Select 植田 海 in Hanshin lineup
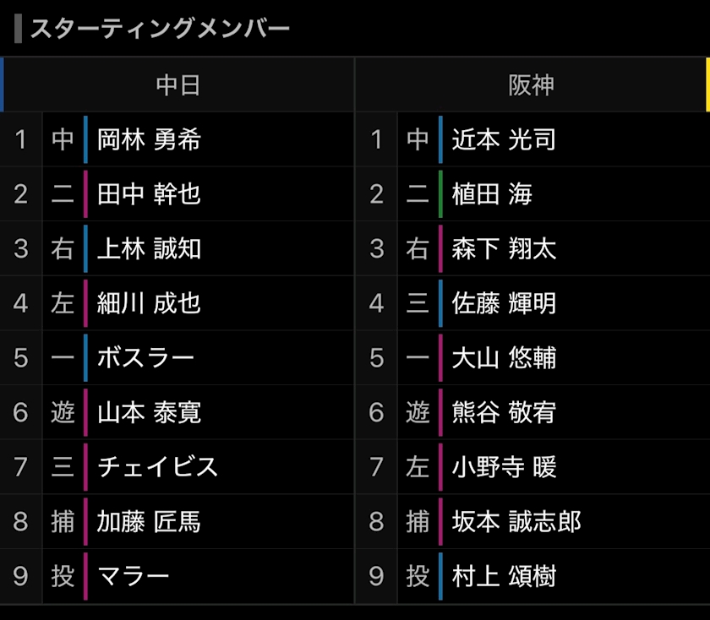This screenshot has width=710, height=620. point(492,194)
